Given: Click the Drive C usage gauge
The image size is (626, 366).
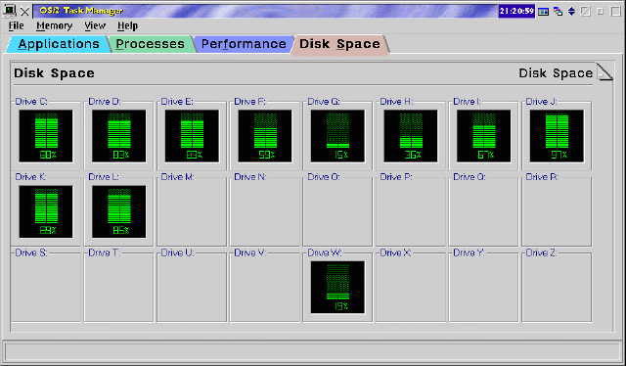Looking at the screenshot, I should (46, 136).
